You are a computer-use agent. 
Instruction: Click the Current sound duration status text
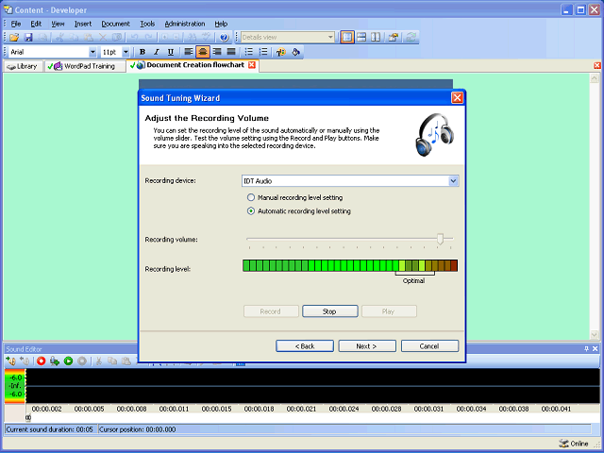49,429
